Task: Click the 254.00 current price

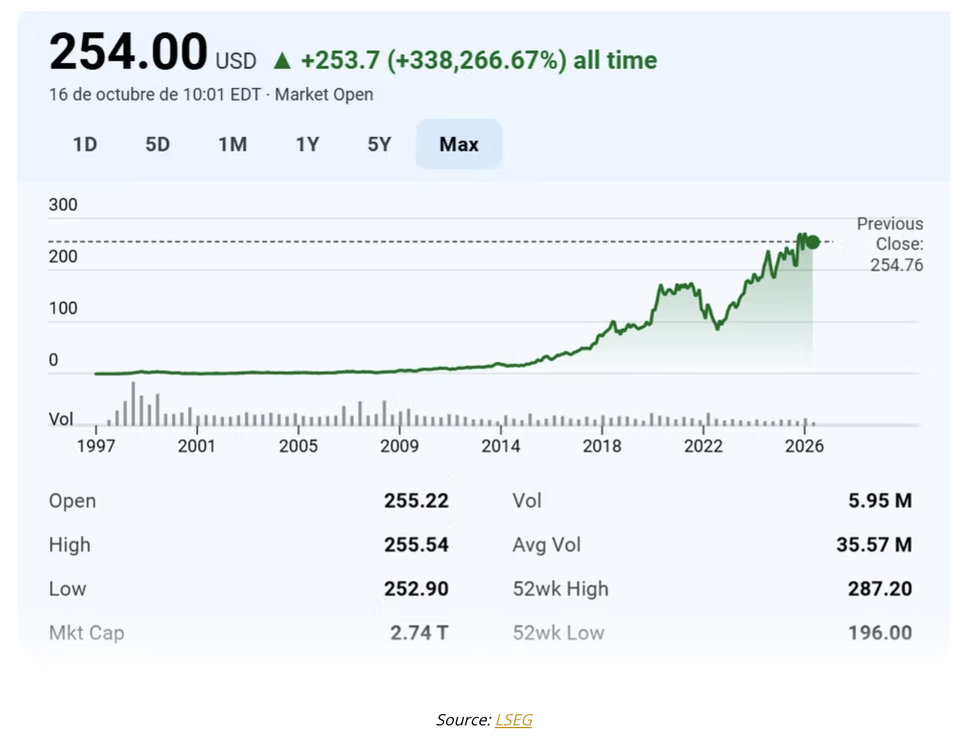Action: click(128, 52)
